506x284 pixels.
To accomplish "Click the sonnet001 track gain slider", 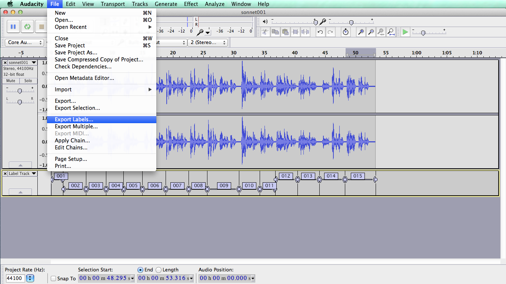I will (x=20, y=91).
